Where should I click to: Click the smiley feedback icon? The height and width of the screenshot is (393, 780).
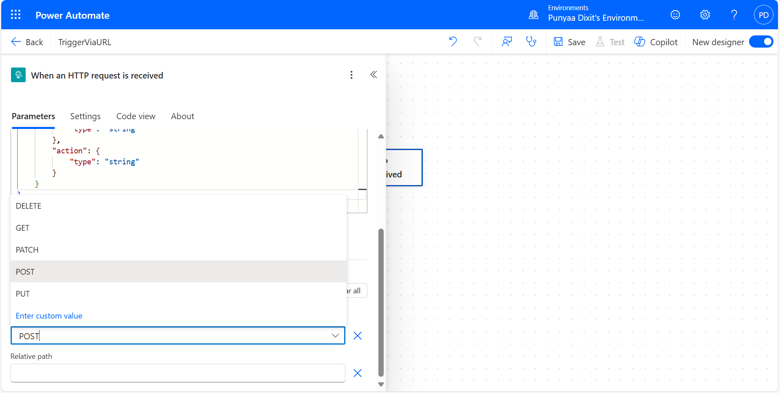coord(675,15)
